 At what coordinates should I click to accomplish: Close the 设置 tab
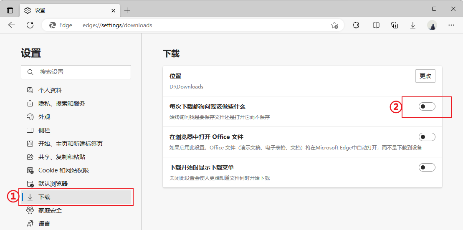tap(113, 10)
